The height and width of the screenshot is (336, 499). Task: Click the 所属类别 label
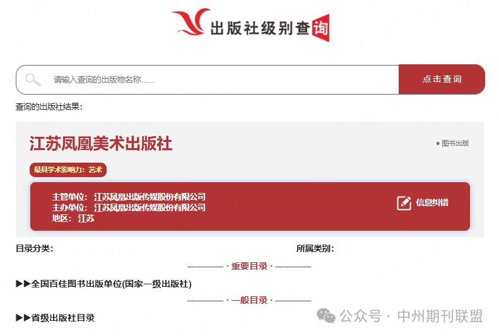(x=315, y=248)
